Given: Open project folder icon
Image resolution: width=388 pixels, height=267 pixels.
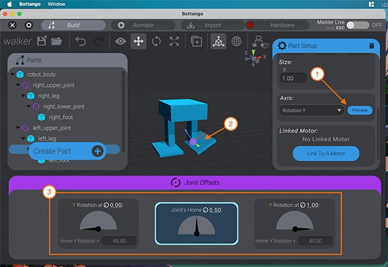Looking at the screenshot, I should (57, 41).
